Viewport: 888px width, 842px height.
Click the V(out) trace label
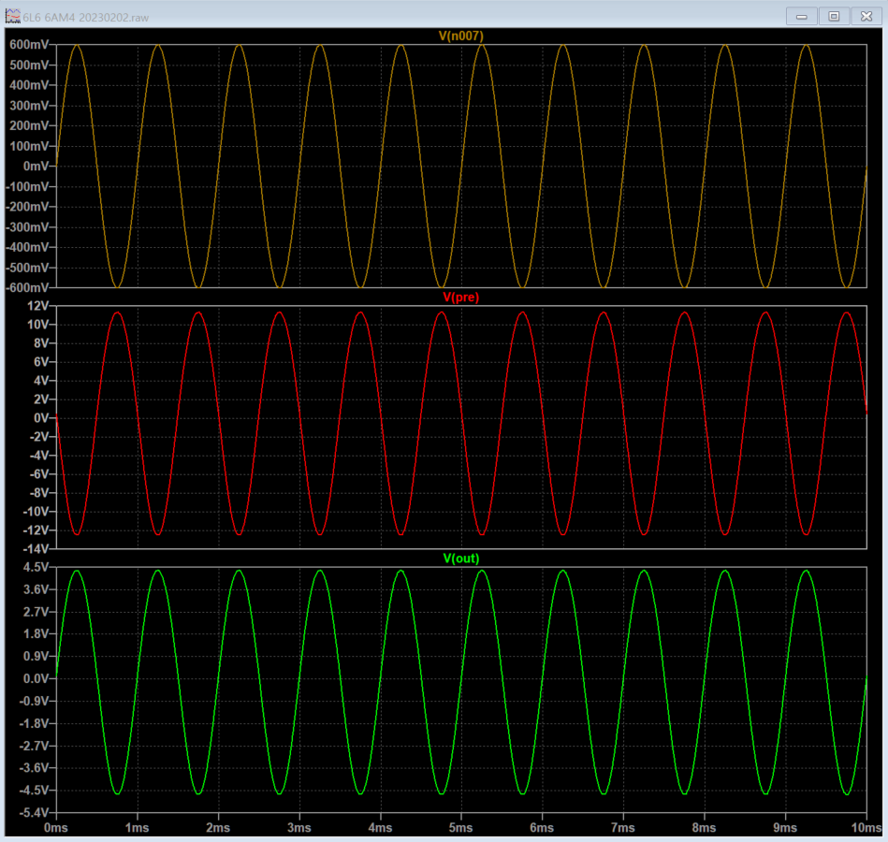461,559
